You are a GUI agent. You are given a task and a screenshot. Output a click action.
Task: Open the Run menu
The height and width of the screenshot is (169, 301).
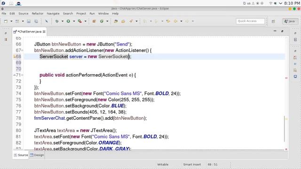(92, 14)
